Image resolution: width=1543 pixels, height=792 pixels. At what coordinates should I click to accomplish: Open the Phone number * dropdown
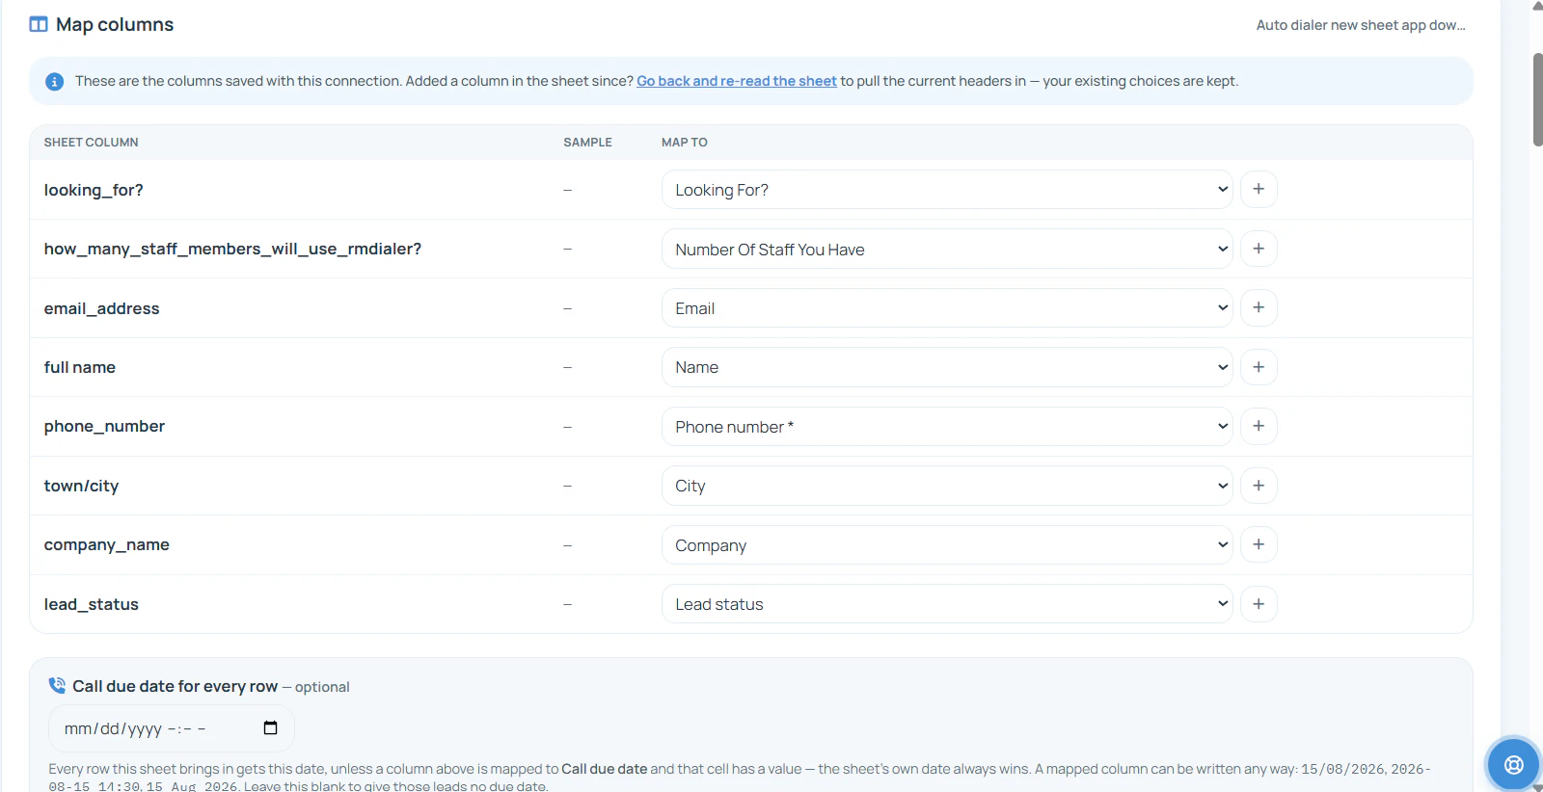pyautogui.click(x=947, y=426)
